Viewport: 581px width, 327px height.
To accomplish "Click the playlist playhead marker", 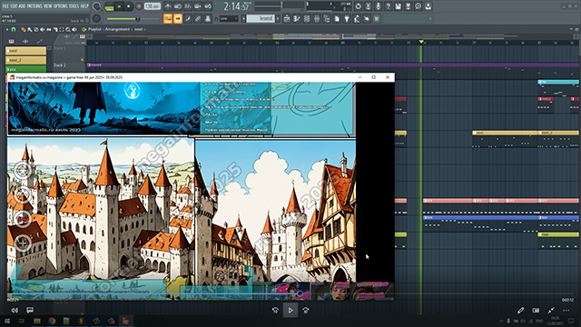I will 421,42.
